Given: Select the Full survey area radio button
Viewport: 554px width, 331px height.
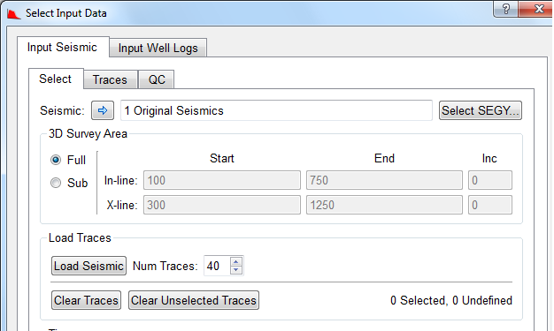Looking at the screenshot, I should pyautogui.click(x=56, y=160).
